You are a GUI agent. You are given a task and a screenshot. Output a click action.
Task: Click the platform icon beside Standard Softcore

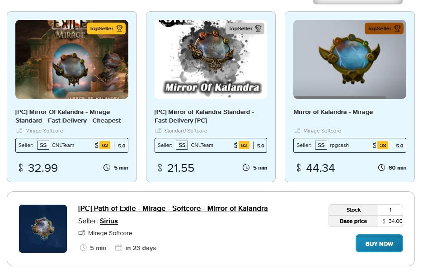158,131
